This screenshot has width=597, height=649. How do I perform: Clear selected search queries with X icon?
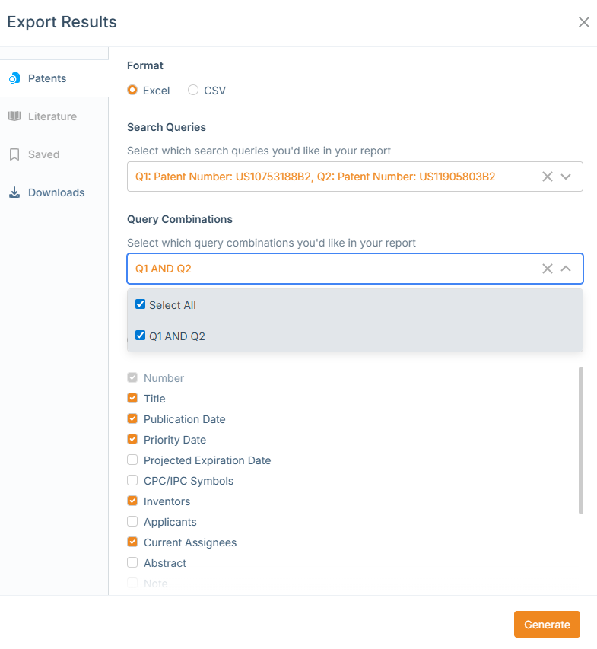tap(547, 177)
